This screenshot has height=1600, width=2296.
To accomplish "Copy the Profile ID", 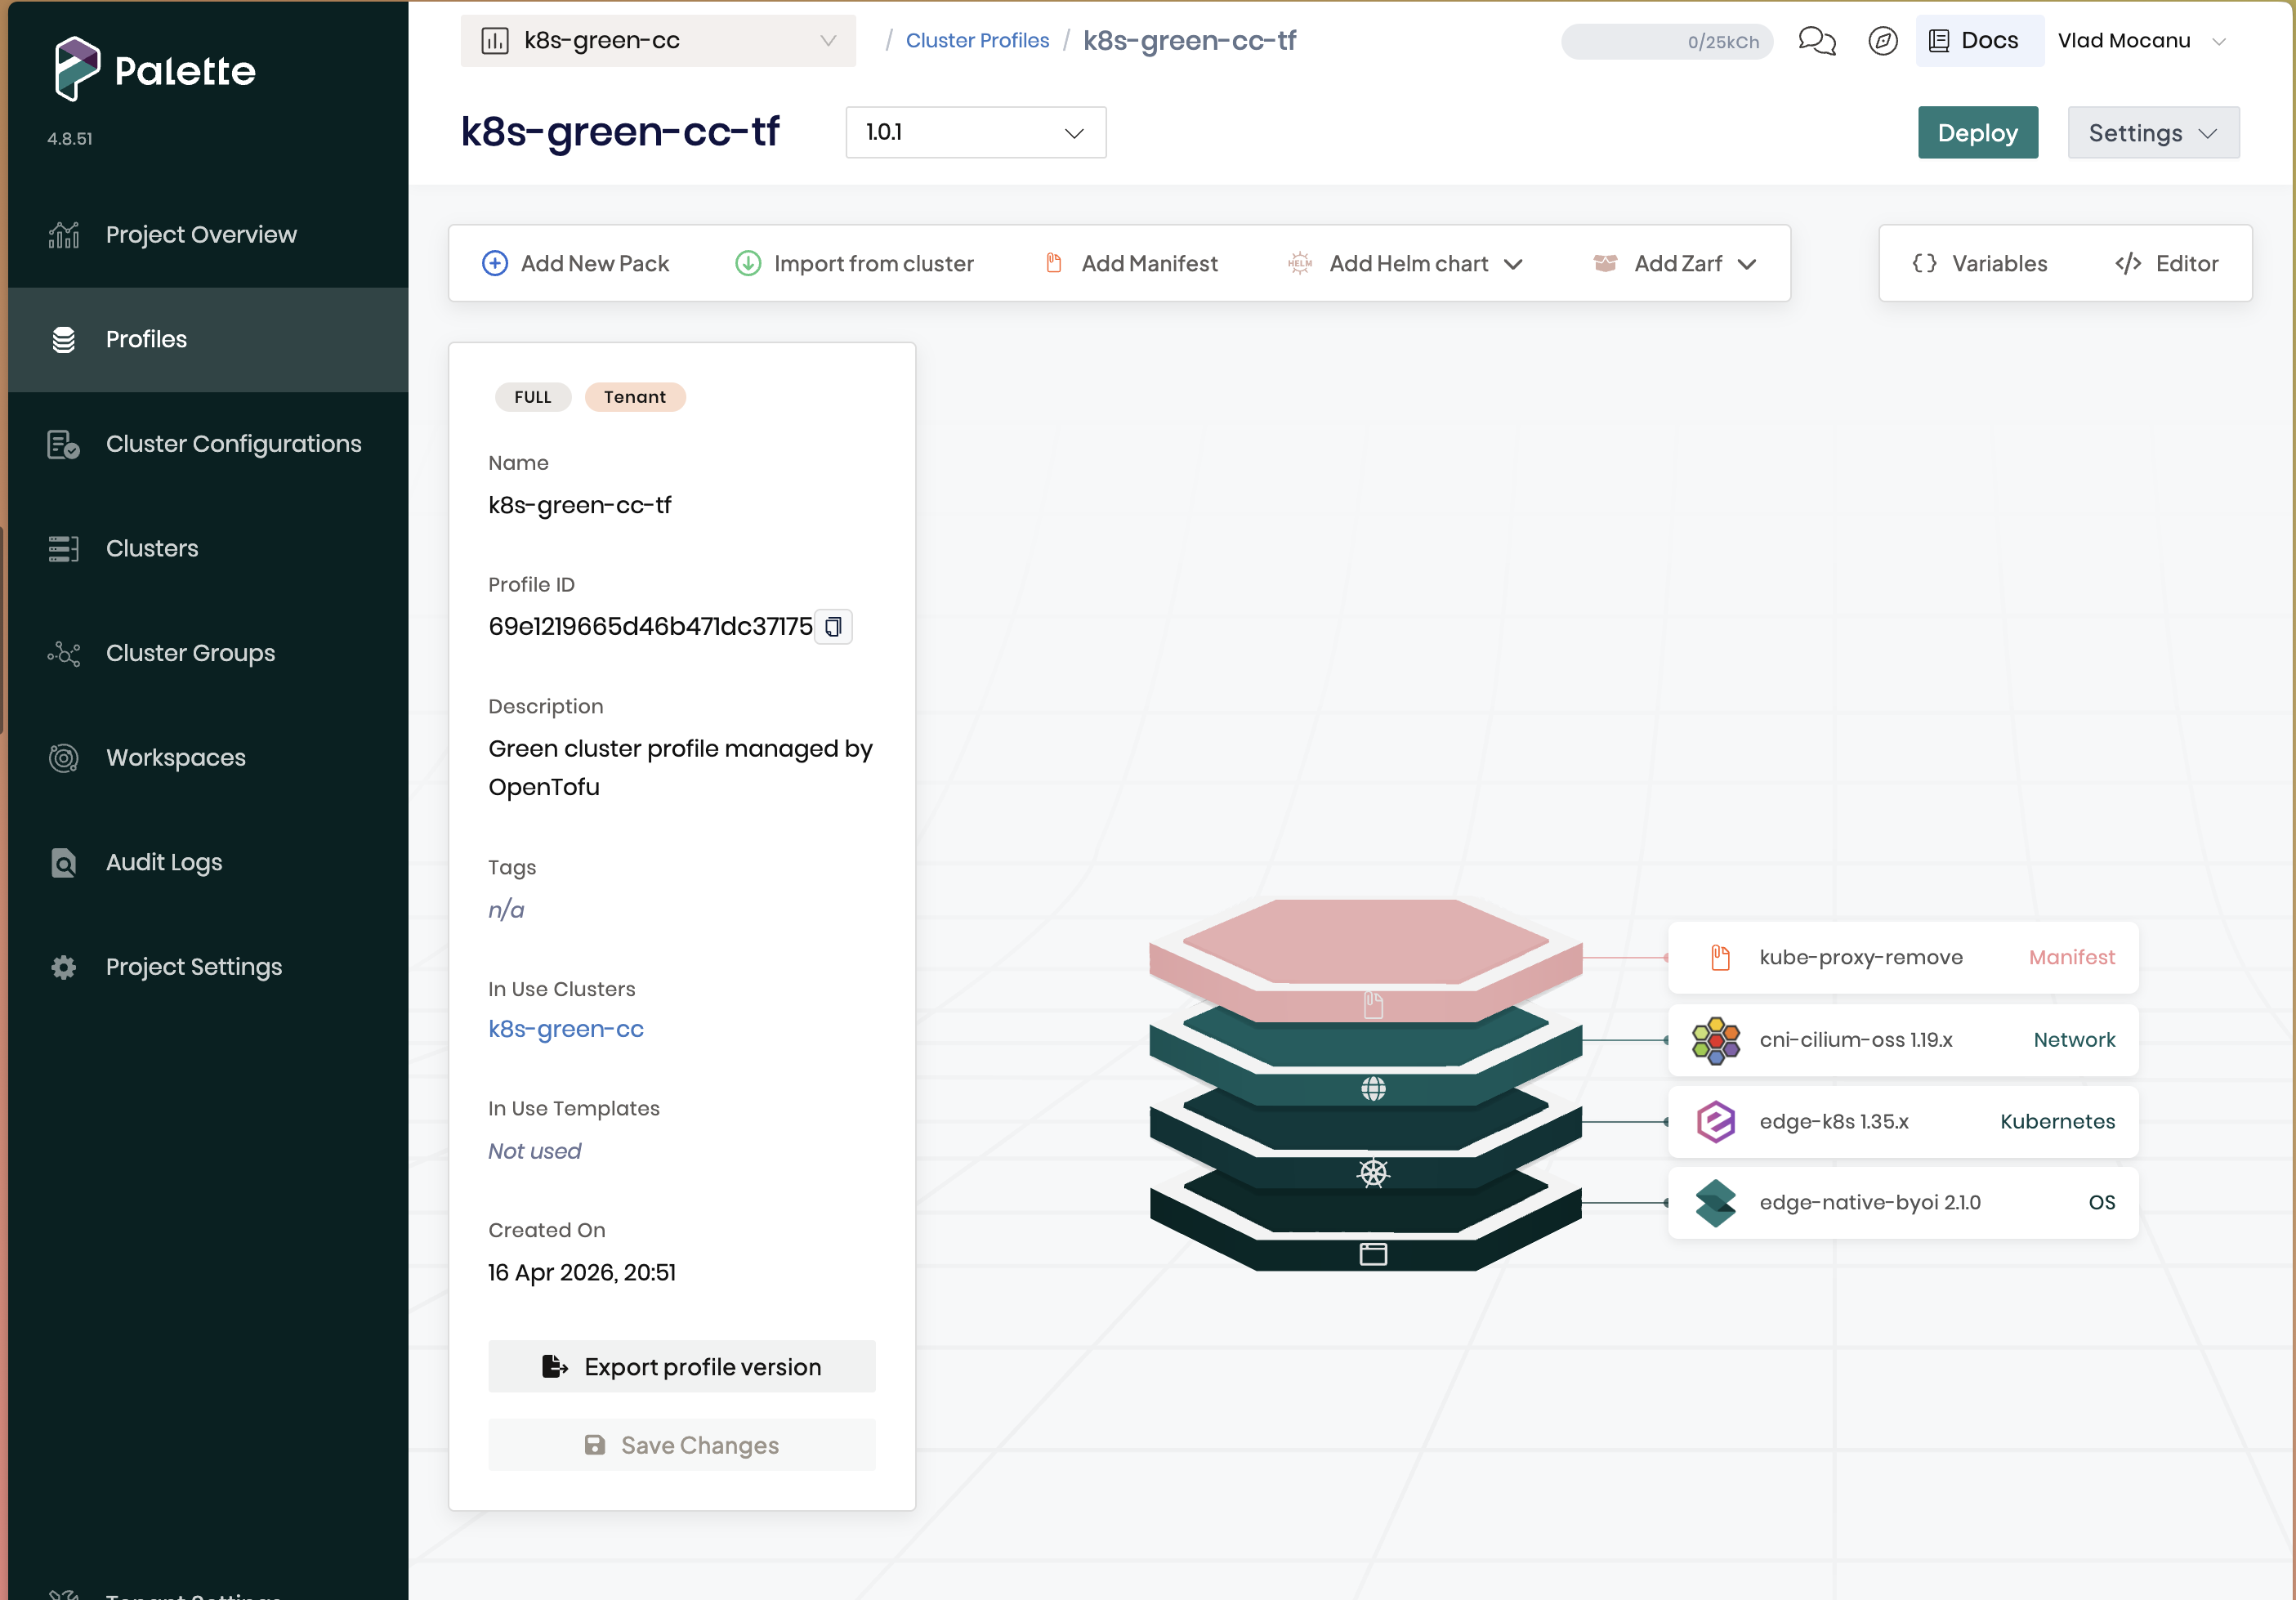I will [833, 627].
